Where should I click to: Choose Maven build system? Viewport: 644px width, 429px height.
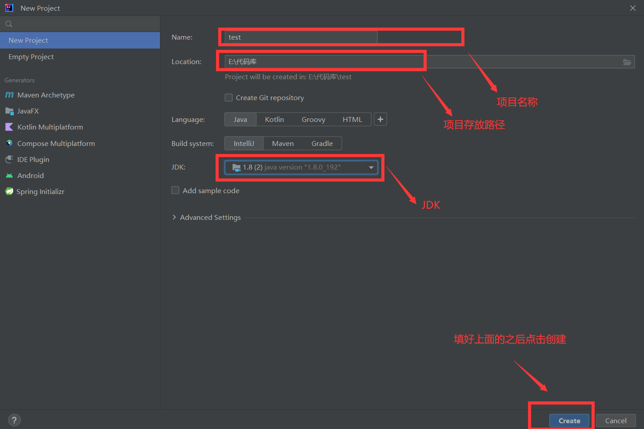coord(283,143)
